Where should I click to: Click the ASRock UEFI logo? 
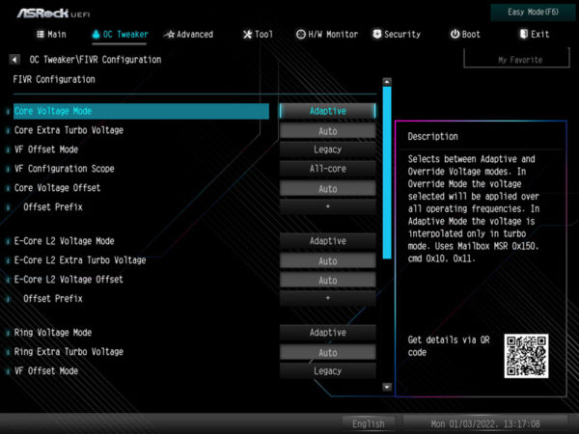[x=48, y=11]
